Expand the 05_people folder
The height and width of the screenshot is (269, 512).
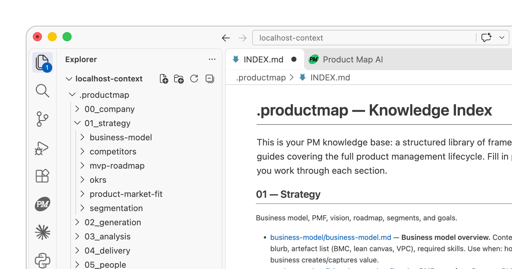(77, 264)
